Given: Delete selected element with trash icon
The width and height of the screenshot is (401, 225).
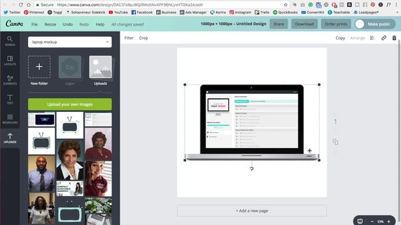Looking at the screenshot, I should (394, 37).
